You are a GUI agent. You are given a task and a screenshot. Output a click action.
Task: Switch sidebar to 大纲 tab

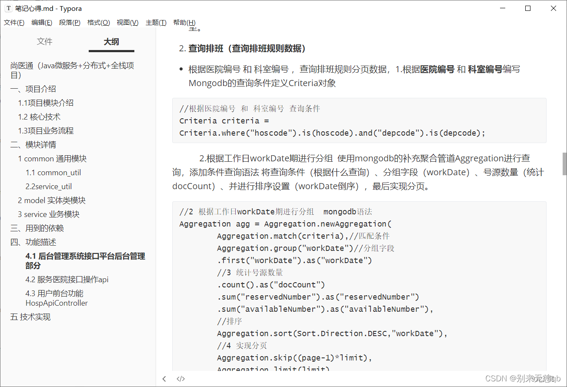point(111,42)
